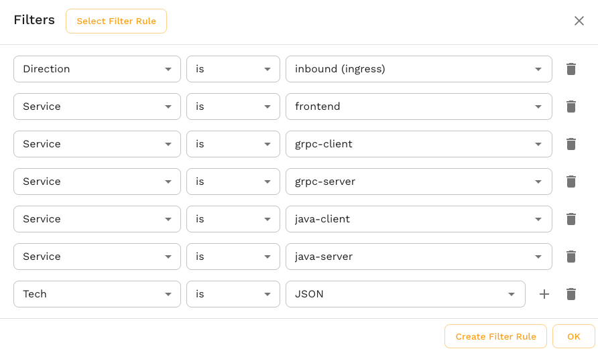Viewport: 598px width, 351px height.
Task: Open the JSON value dropdown
Action: [406, 294]
